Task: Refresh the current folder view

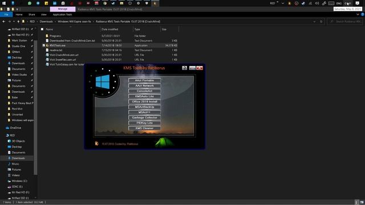Action: click(321, 22)
